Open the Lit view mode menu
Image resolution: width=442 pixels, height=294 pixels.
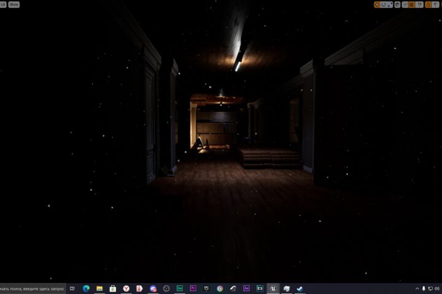coord(3,4)
